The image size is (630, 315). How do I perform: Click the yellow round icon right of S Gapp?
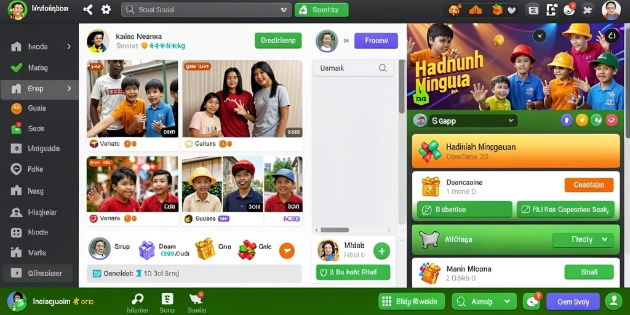click(581, 120)
